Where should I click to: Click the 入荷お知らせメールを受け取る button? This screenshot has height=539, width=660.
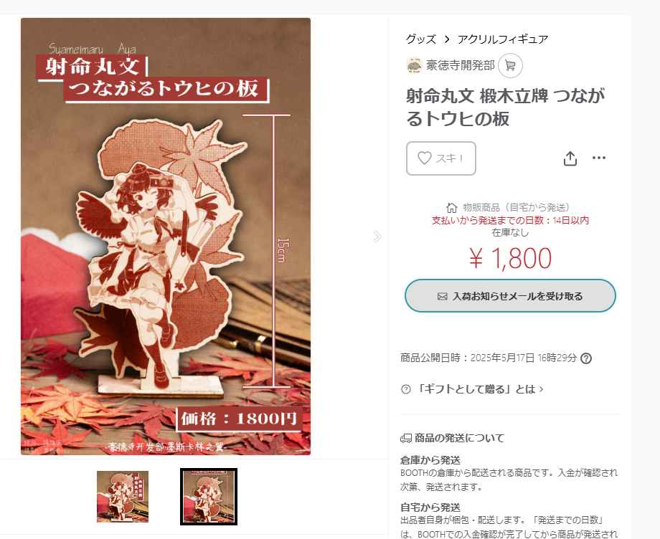[510, 296]
